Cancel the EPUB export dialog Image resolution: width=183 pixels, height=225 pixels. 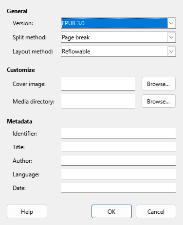(x=156, y=211)
